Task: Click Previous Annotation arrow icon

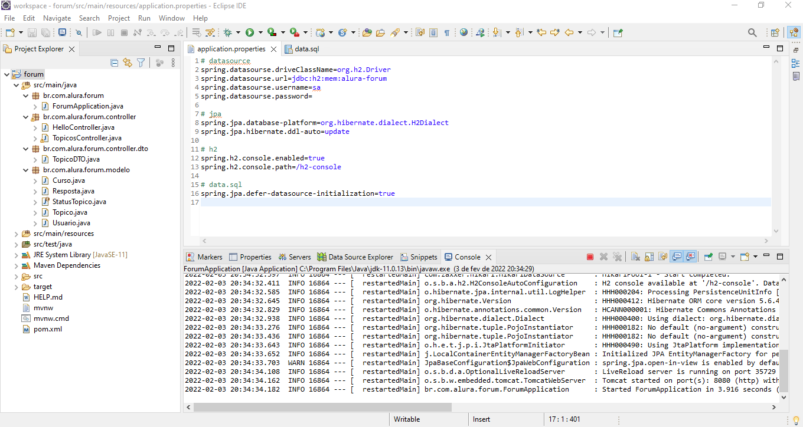Action: click(x=519, y=32)
